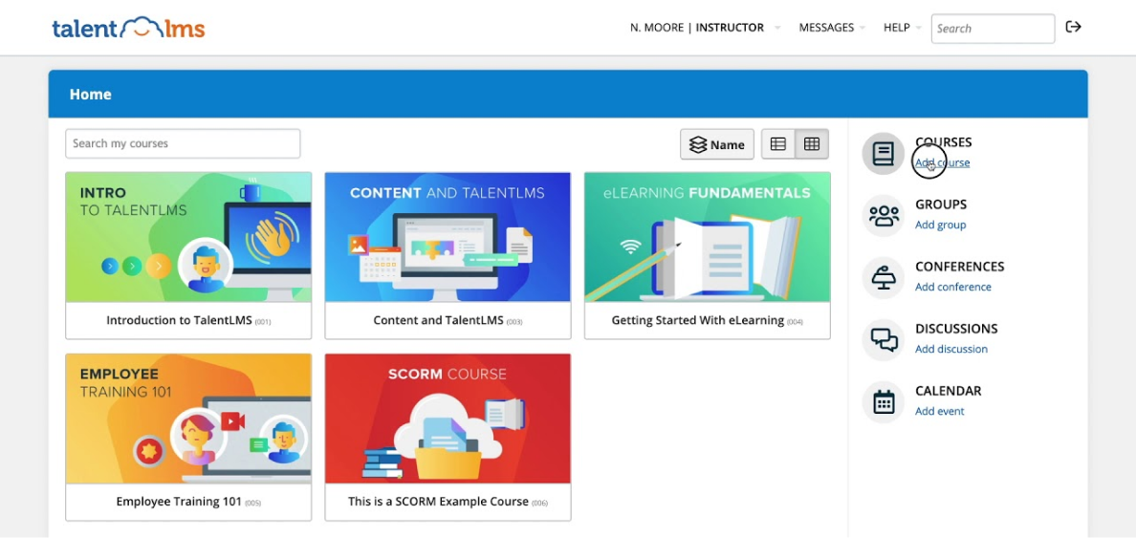The height and width of the screenshot is (538, 1136).
Task: Open the Intro to TalentLMS course thumbnail
Action: [x=188, y=238]
